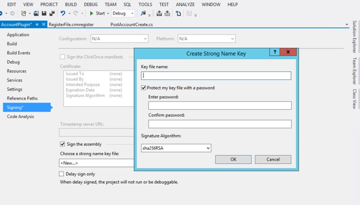Click the Navigate Forward arrow icon
360x205 pixels.
(12, 14)
